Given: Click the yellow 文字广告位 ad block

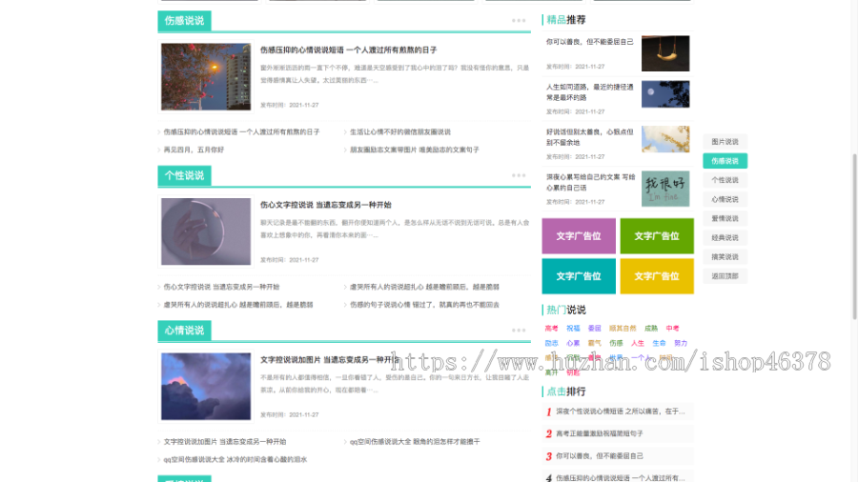Looking at the screenshot, I should pos(657,276).
